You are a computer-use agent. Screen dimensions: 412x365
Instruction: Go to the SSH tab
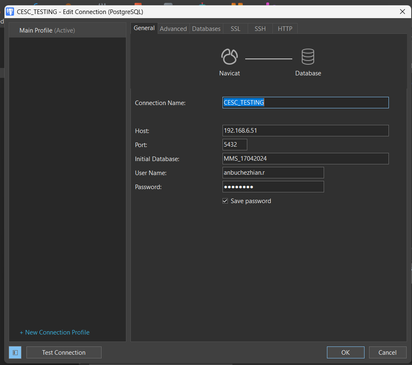(260, 29)
